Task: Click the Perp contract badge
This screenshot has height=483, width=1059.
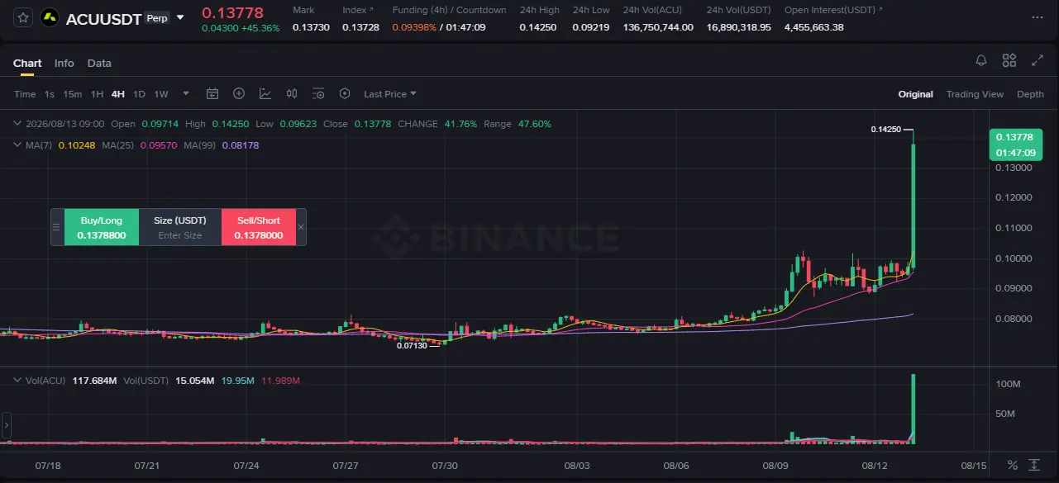Action: pyautogui.click(x=155, y=17)
